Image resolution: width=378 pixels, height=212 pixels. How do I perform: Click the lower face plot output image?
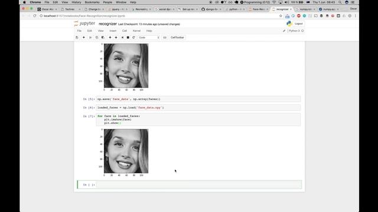pyautogui.click(x=126, y=151)
